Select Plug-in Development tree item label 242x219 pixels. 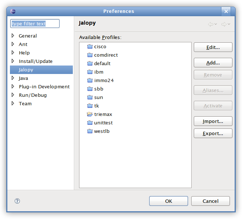pyautogui.click(x=44, y=87)
